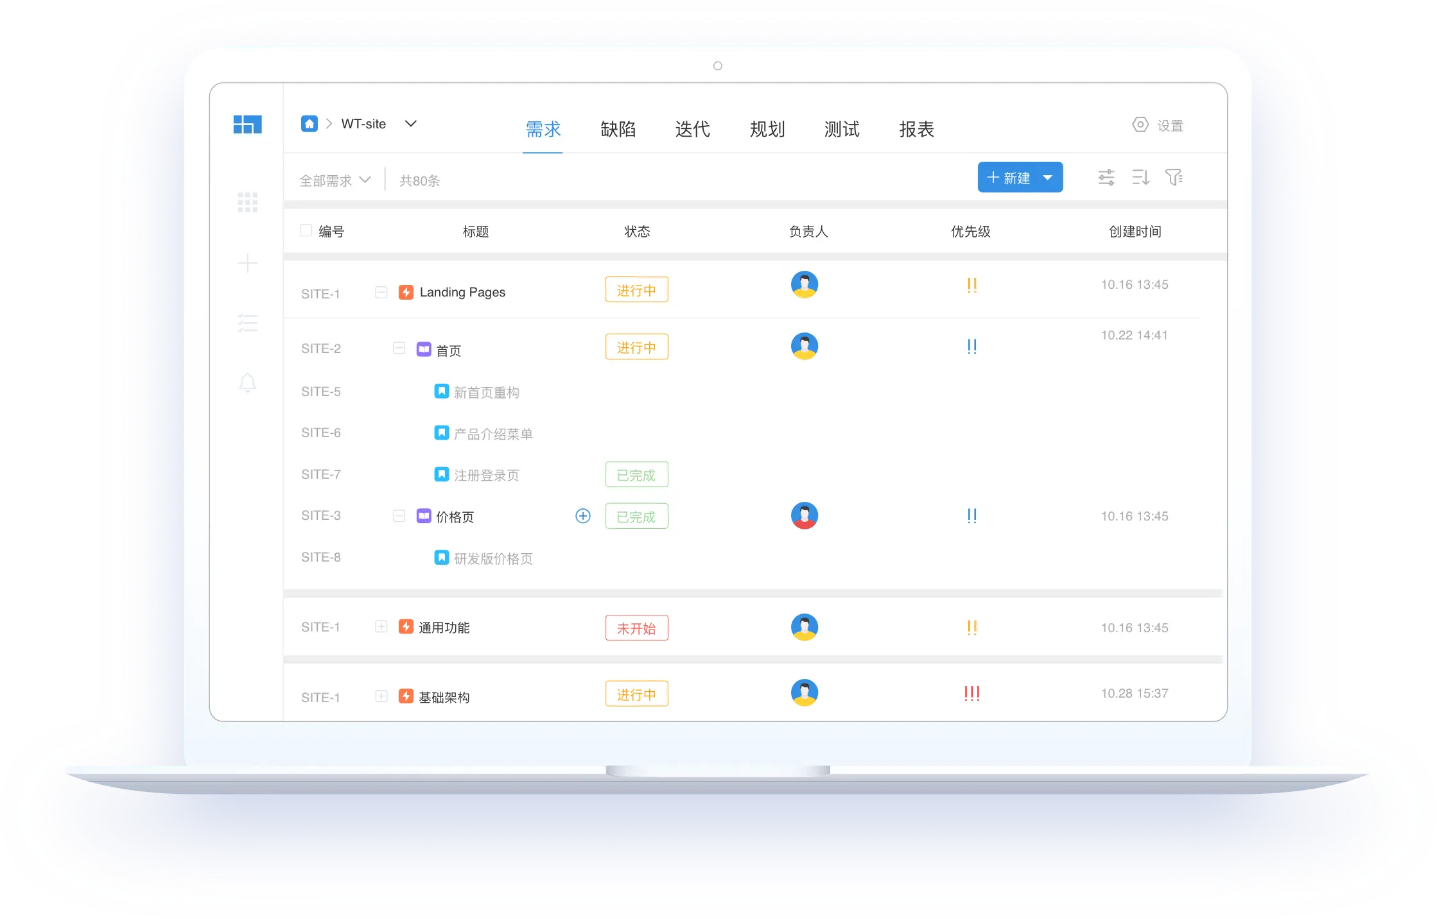1437x919 pixels.
Task: Click the blue 新建 button
Action: click(x=1009, y=178)
